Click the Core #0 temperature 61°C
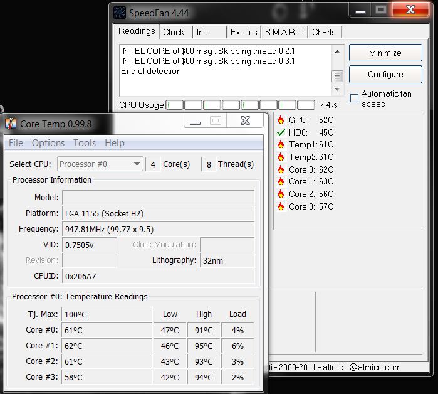Image resolution: width=438 pixels, height=394 pixels. click(x=107, y=330)
